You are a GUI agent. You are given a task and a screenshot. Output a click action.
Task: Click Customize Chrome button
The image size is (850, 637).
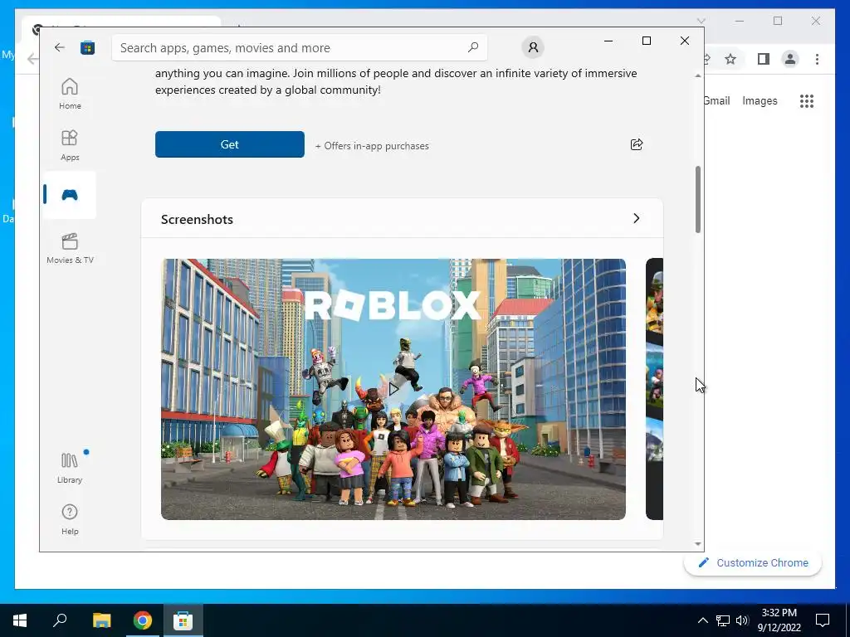click(x=752, y=563)
